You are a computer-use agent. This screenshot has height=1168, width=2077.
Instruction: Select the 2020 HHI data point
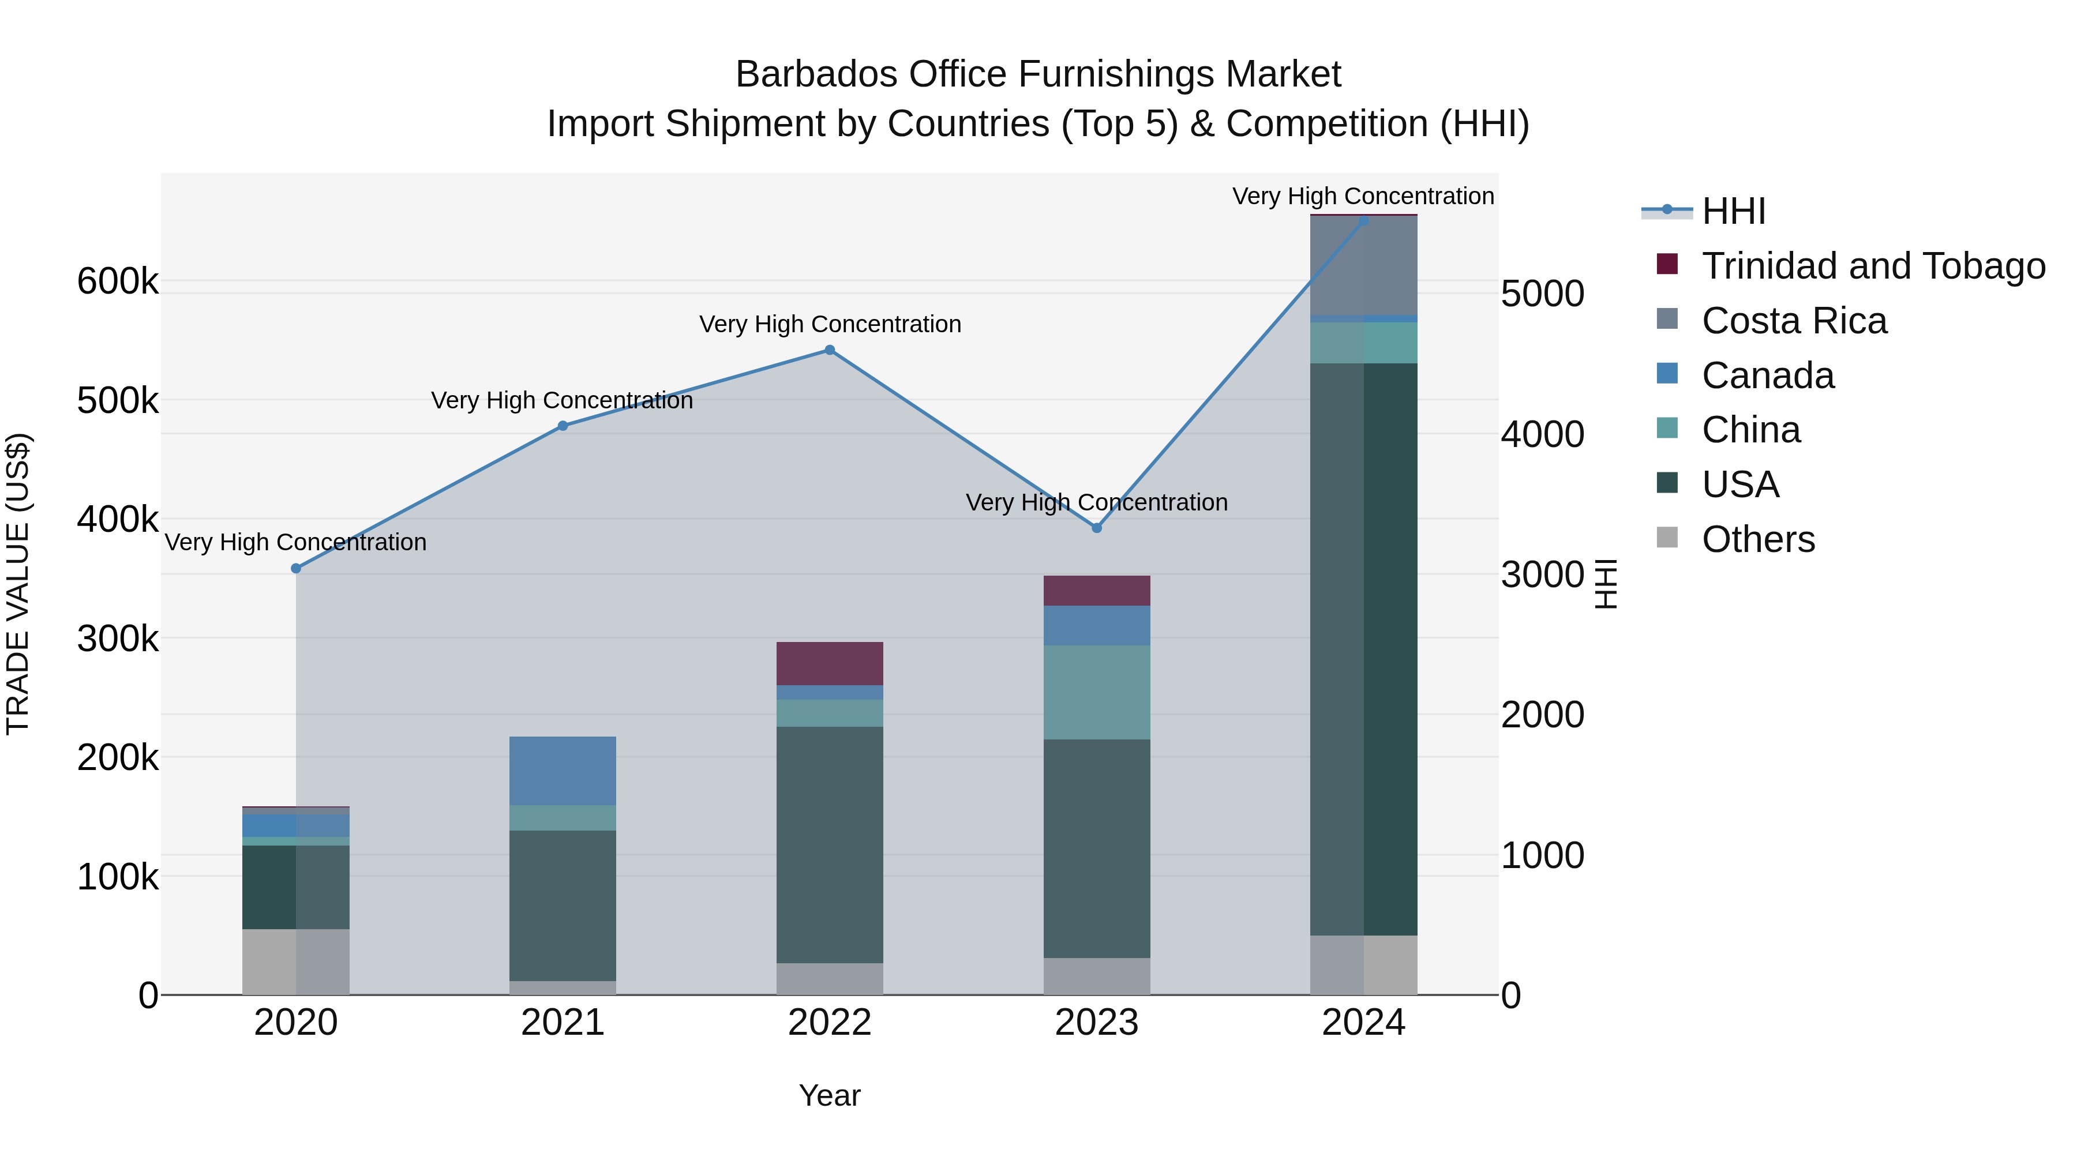click(296, 568)
